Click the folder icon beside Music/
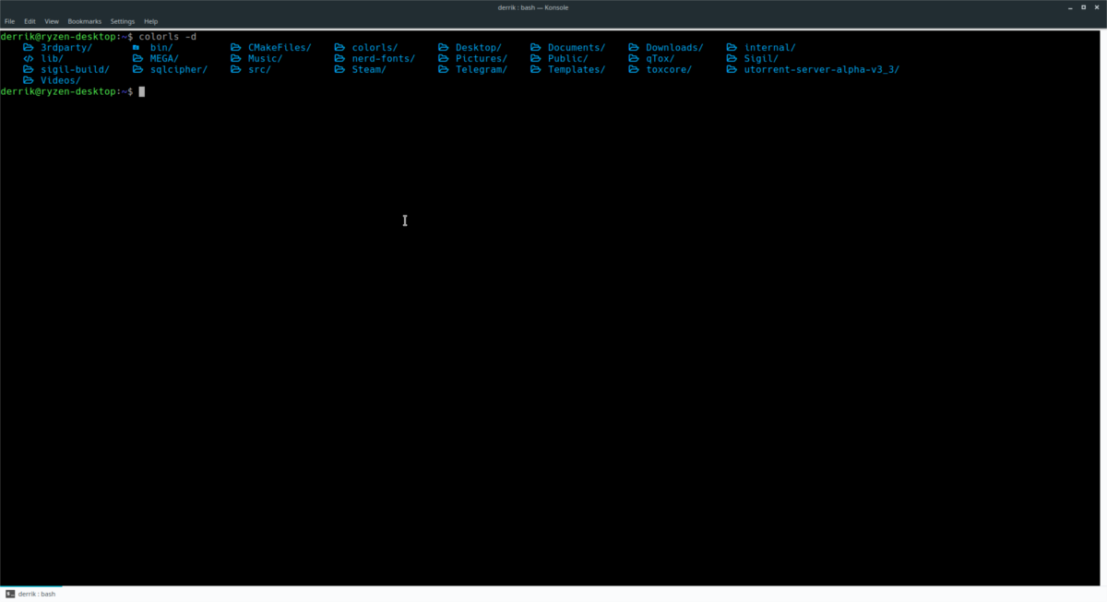 tap(235, 59)
